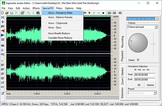
Task: Open the Action menu
Action: [x=26, y=8]
